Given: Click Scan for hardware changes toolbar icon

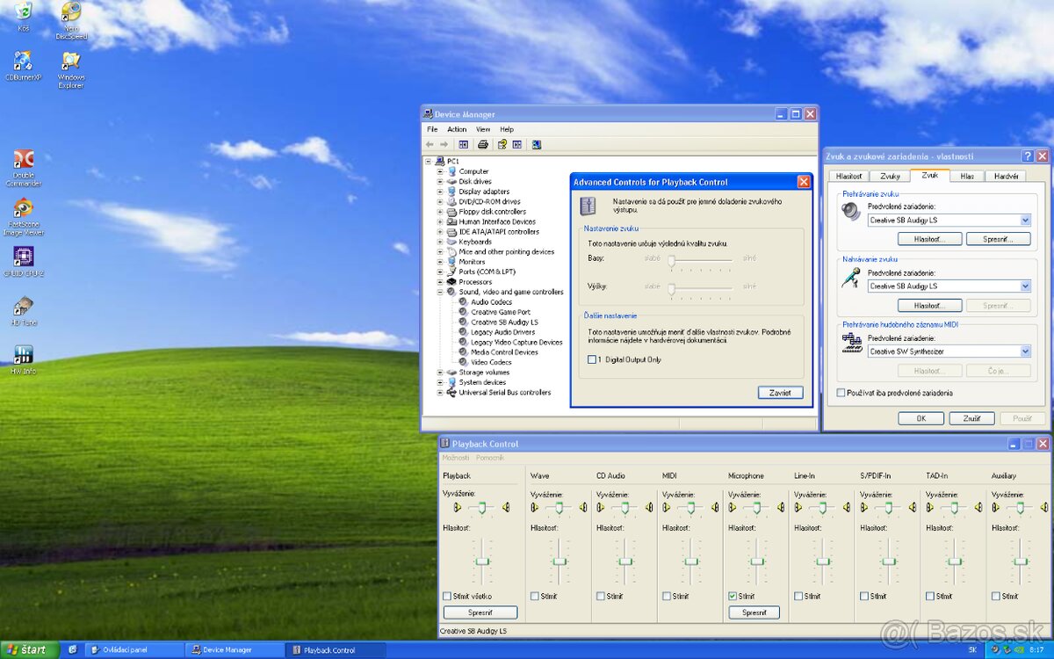Looking at the screenshot, I should (x=536, y=144).
